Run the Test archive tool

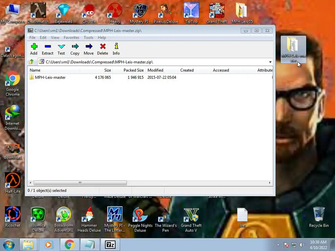[x=61, y=49]
